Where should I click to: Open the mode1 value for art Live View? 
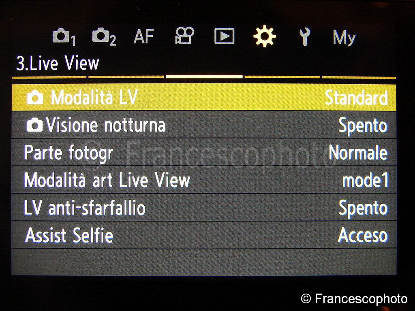[365, 180]
